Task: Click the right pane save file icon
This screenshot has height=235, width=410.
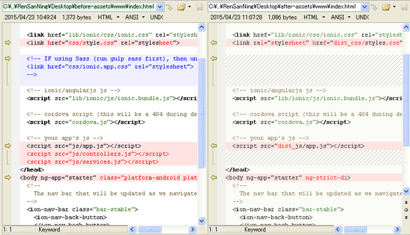Action: [404, 7]
